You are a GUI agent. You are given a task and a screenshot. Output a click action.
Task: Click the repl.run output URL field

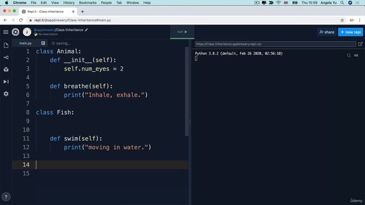tap(275, 44)
